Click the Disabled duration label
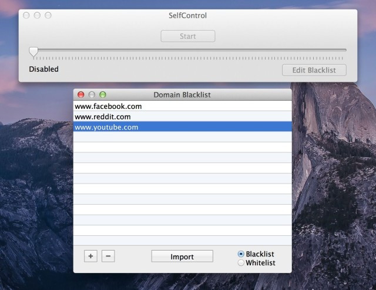Viewport: 376px width, 290px height. (x=43, y=69)
